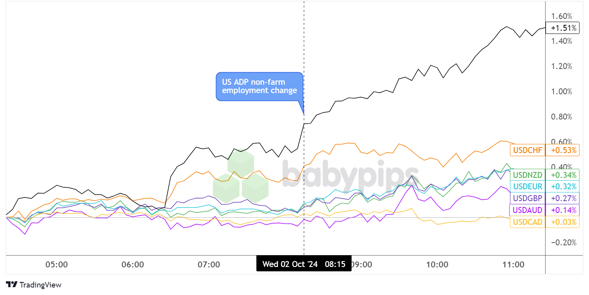Select the USDNZD series label
The width and height of the screenshot is (589, 295).
(x=527, y=174)
